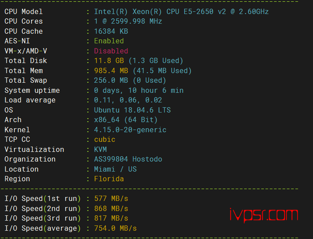Select the '985.4 MB' total memory value
Screen dimensions: 313x239
click(111, 70)
